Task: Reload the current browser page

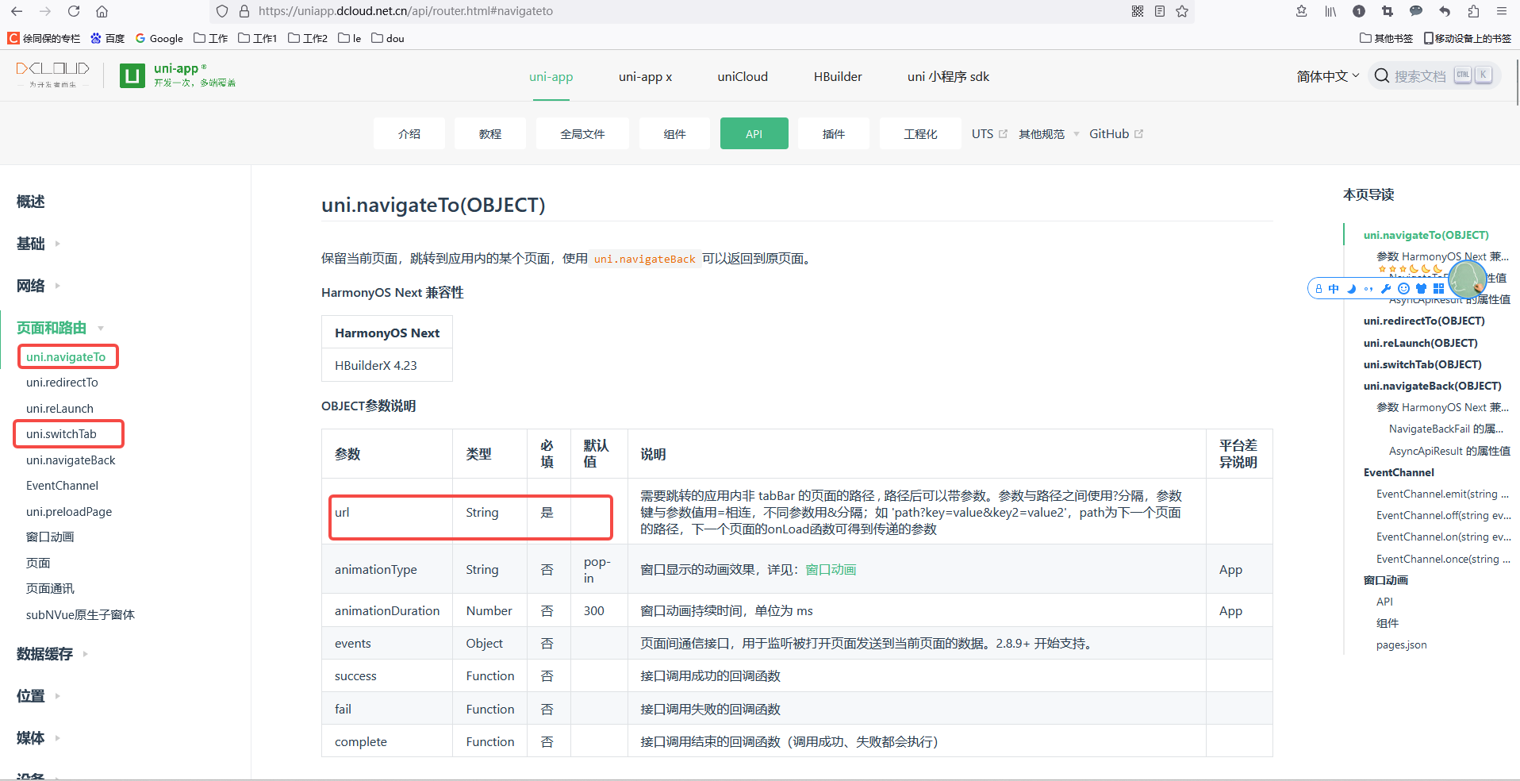Action: pyautogui.click(x=74, y=11)
